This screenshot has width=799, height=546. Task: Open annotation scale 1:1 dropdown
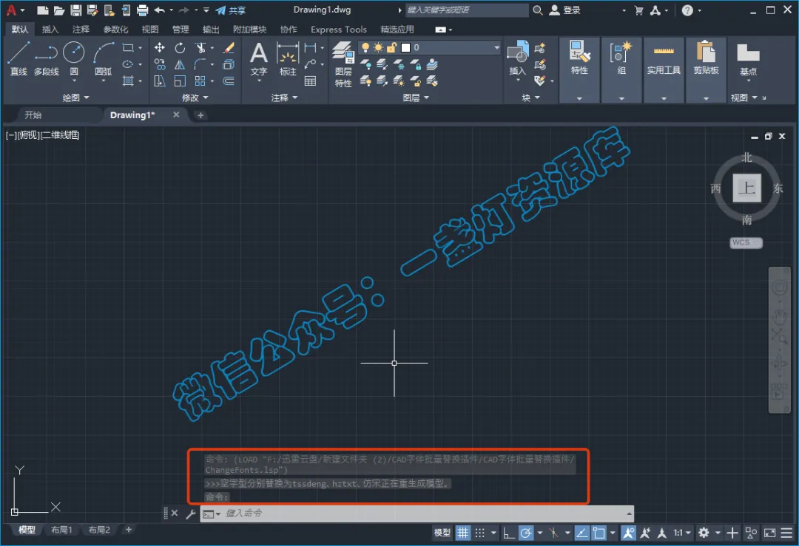pos(682,533)
